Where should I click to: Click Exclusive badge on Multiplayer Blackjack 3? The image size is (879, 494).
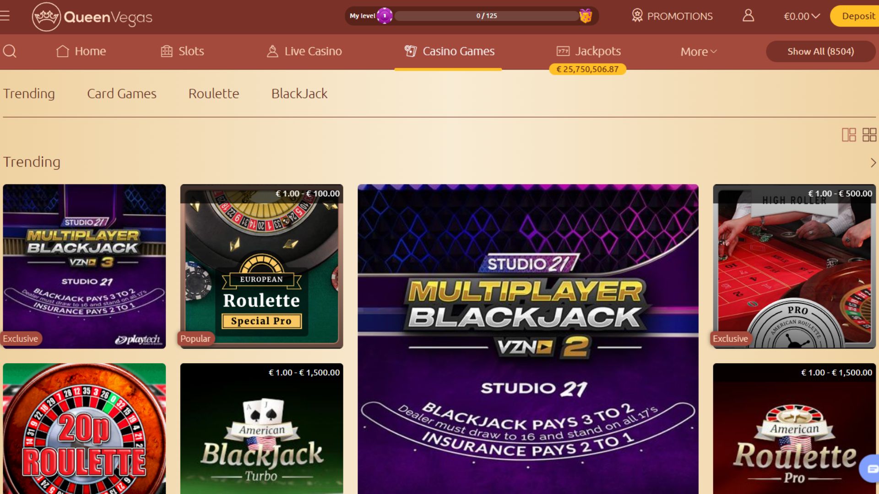coord(21,338)
